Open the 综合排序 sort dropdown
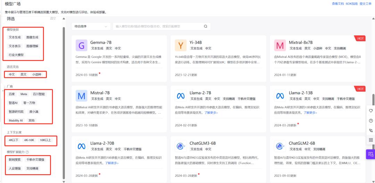The height and width of the screenshot is (183, 375). coord(91,26)
